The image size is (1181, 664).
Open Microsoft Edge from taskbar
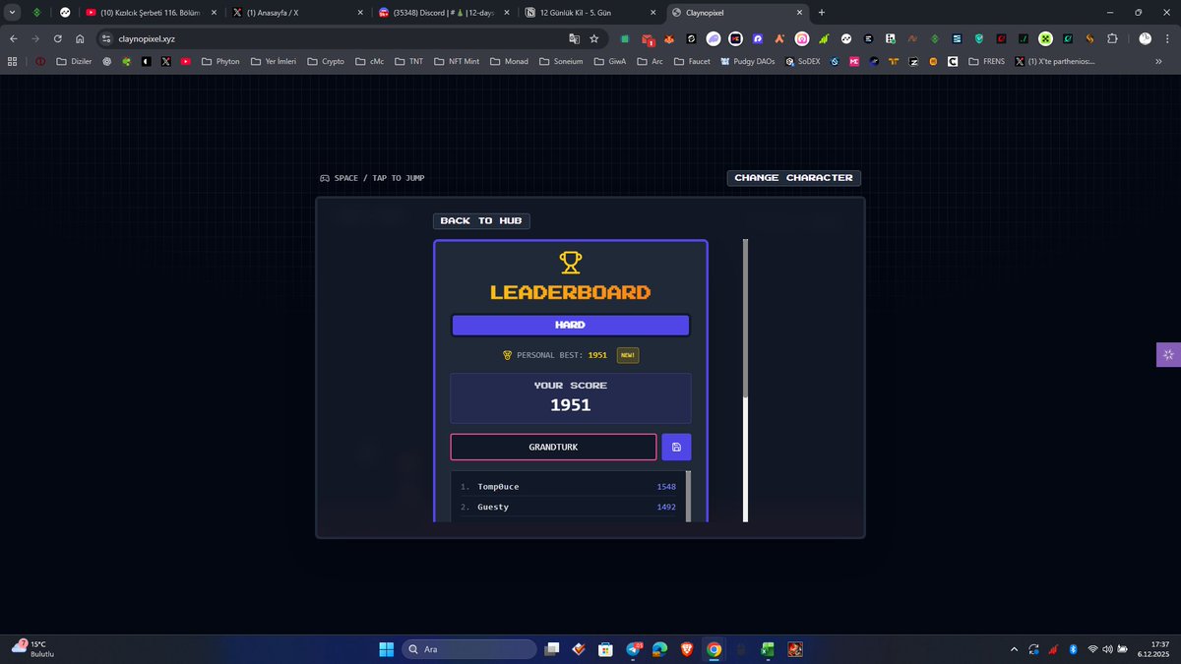pyautogui.click(x=660, y=649)
